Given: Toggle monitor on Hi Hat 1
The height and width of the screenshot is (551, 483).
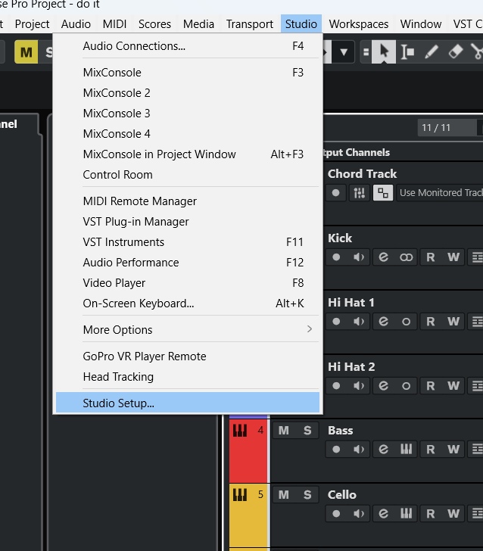Looking at the screenshot, I should point(359,322).
